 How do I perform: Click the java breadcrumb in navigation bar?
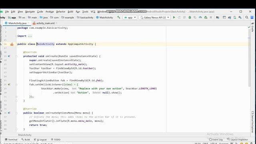coord(44,18)
